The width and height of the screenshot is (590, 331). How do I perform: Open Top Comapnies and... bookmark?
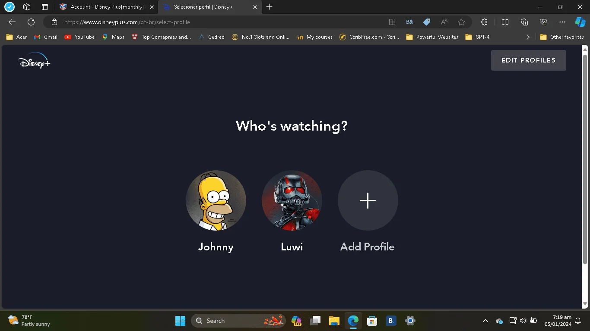coord(161,37)
